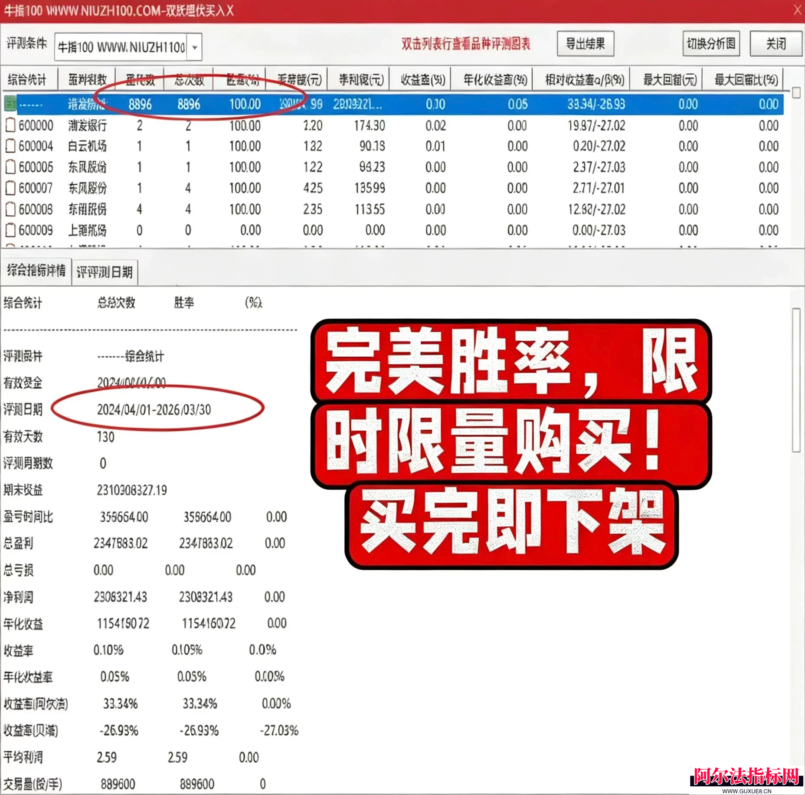Sort by the 最大回撤(元) column header
Viewport: 805px width, 795px height.
coord(666,79)
